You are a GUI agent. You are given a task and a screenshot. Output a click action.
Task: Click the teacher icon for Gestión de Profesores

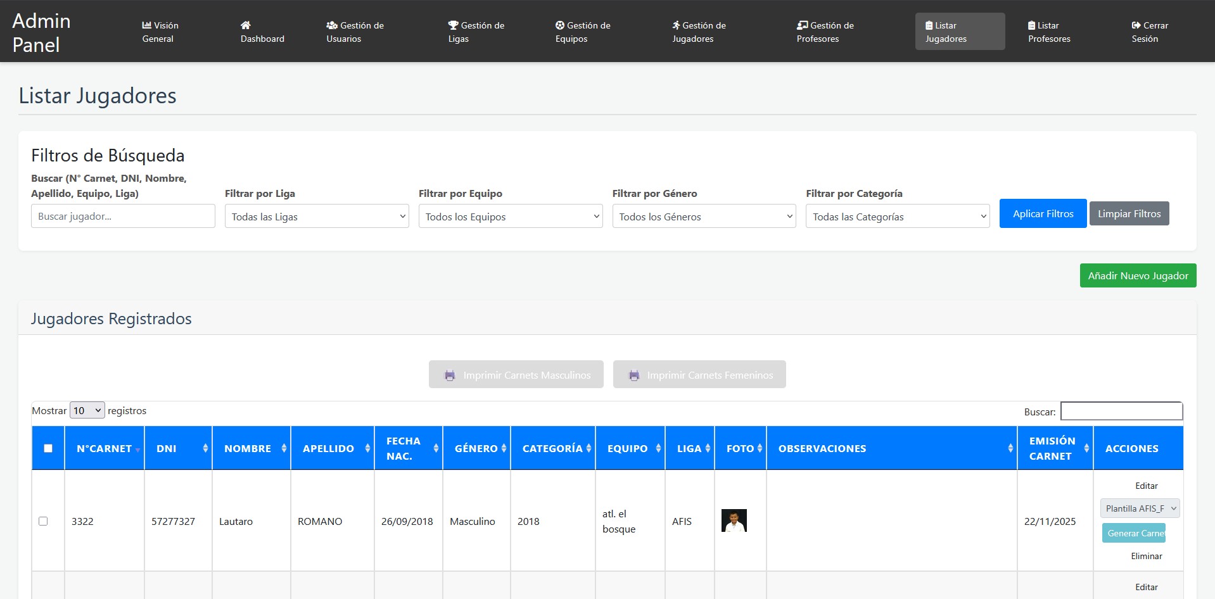click(802, 25)
